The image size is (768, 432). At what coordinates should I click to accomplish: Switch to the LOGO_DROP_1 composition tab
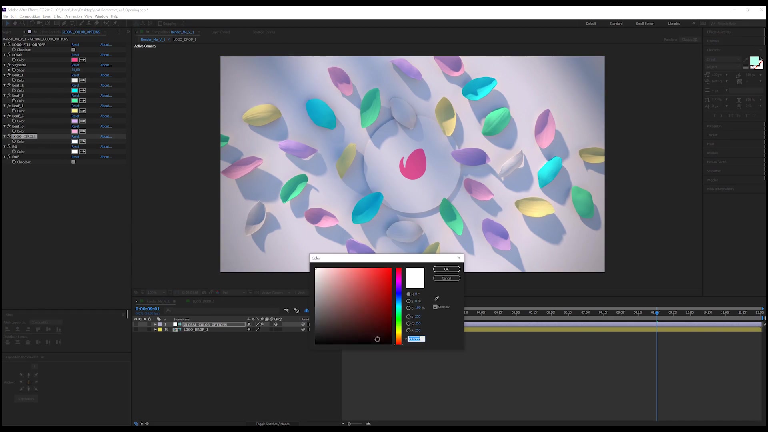[x=185, y=40]
